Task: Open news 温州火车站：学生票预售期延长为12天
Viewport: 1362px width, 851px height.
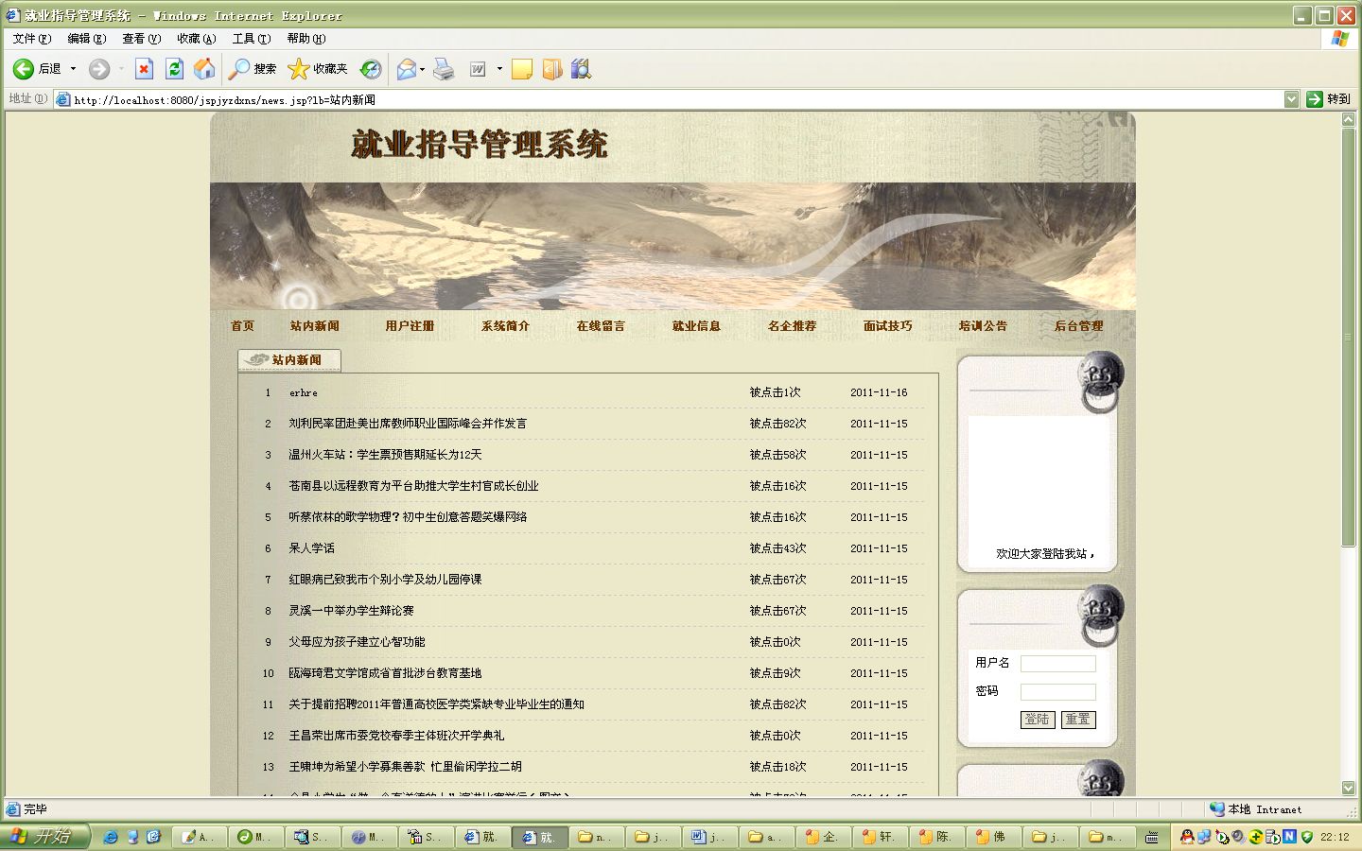Action: click(x=385, y=455)
